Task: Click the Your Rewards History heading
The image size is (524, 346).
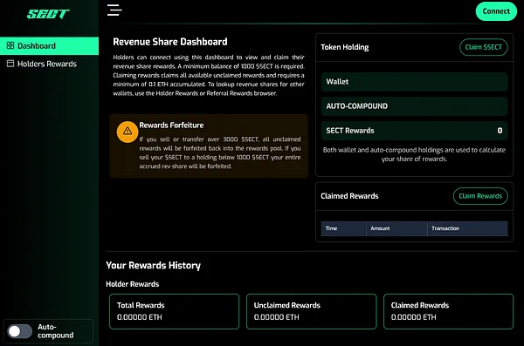Action: point(153,265)
